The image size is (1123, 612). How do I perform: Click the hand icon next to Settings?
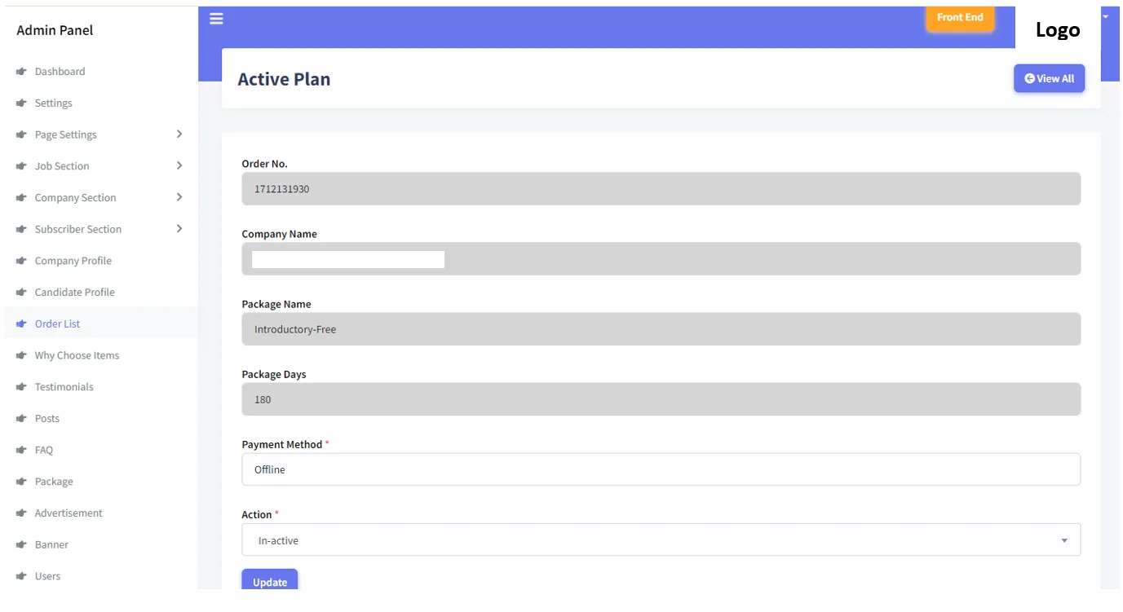[21, 103]
